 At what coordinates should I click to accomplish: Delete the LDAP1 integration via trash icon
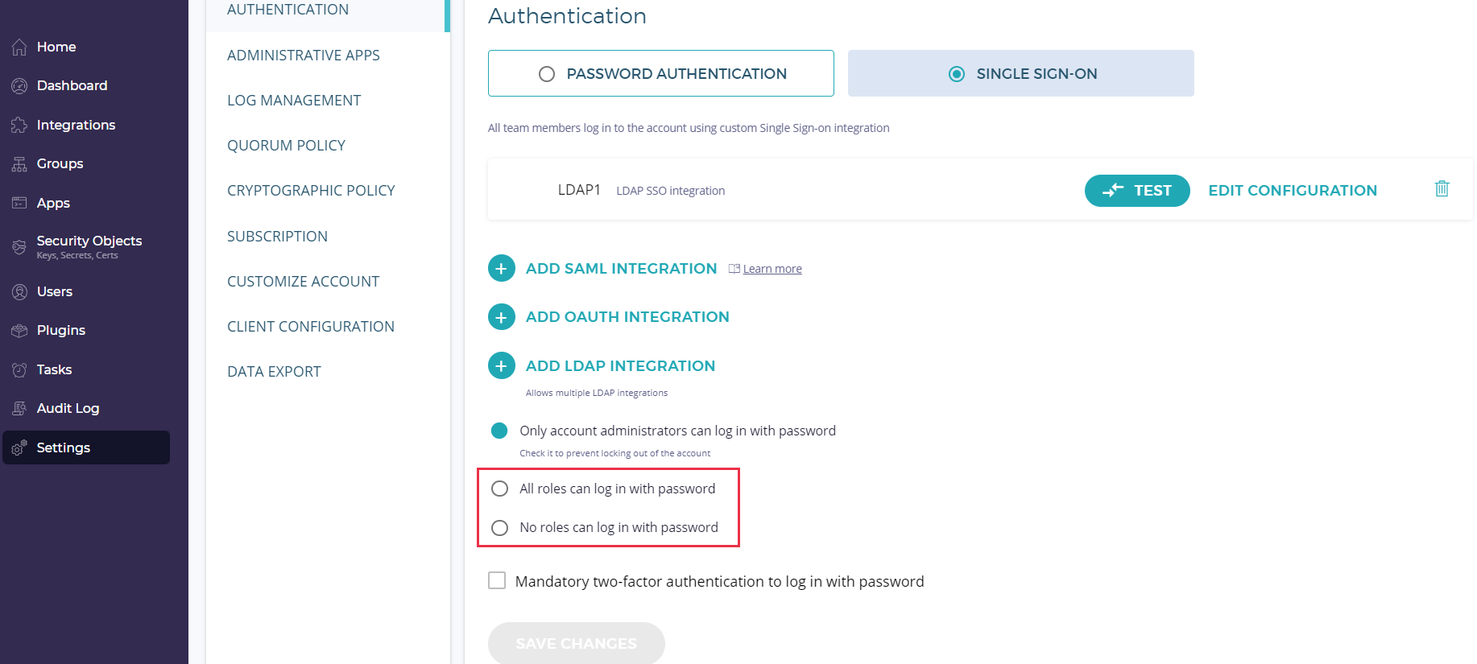pos(1442,188)
